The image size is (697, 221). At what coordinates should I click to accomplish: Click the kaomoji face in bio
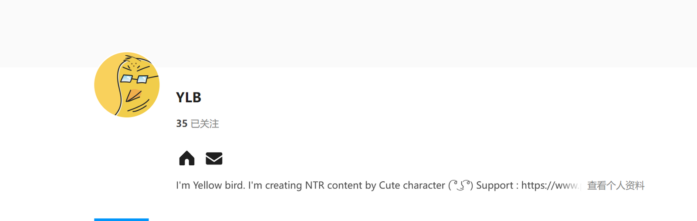(460, 186)
